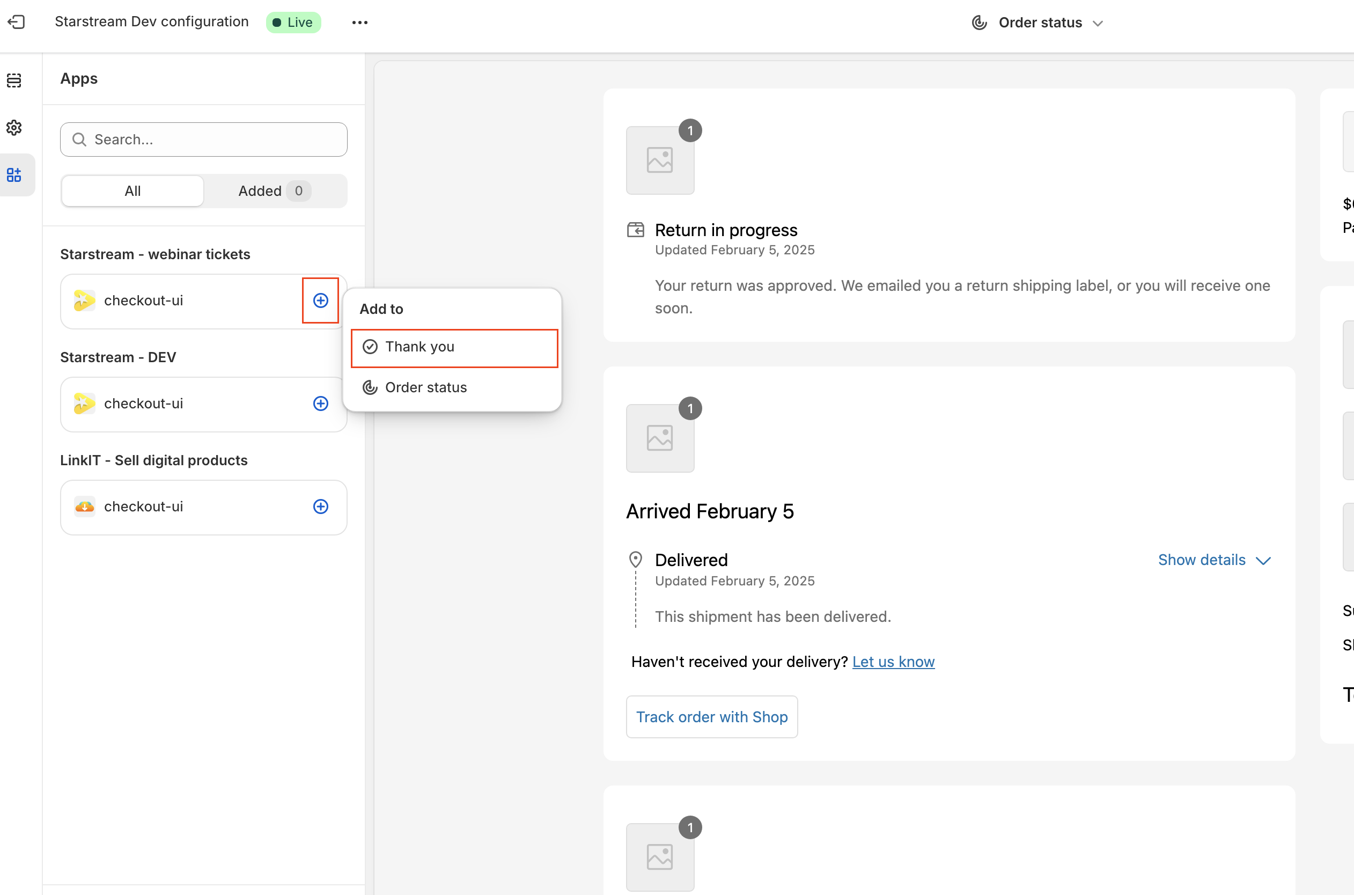Open the three-dot more actions menu
Screen dimensions: 1354x895
click(359, 22)
